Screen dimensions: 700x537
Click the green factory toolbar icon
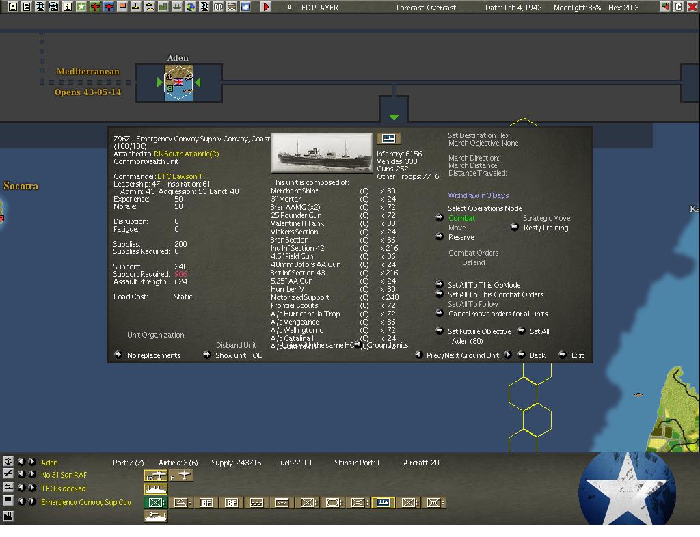click(x=163, y=7)
